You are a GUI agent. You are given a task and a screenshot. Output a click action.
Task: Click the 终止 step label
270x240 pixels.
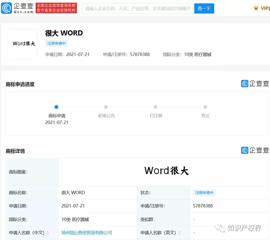pyautogui.click(x=205, y=116)
